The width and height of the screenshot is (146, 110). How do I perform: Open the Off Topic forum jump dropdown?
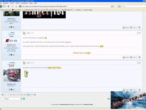click(12, 99)
